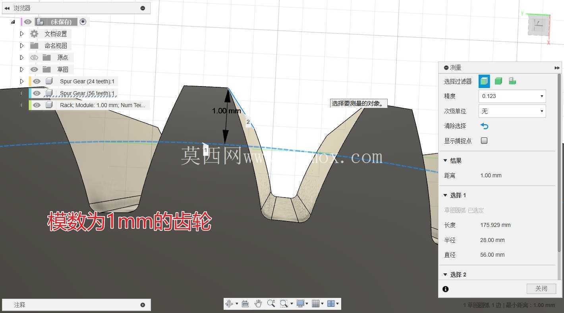Click the activate component radio button
The image size is (564, 313).
point(83,22)
